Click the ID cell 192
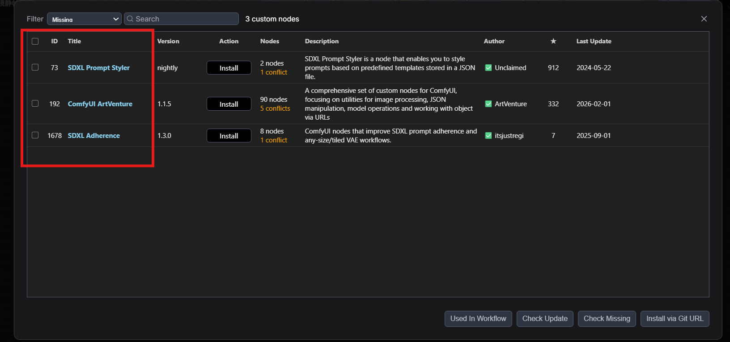Image resolution: width=730 pixels, height=342 pixels. (x=55, y=104)
